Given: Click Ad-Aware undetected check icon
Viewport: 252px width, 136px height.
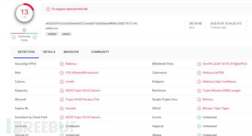Looking at the screenshot, I should coord(62,126).
